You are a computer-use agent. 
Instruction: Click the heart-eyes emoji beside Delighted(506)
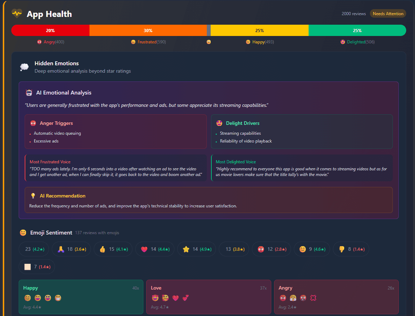[342, 42]
